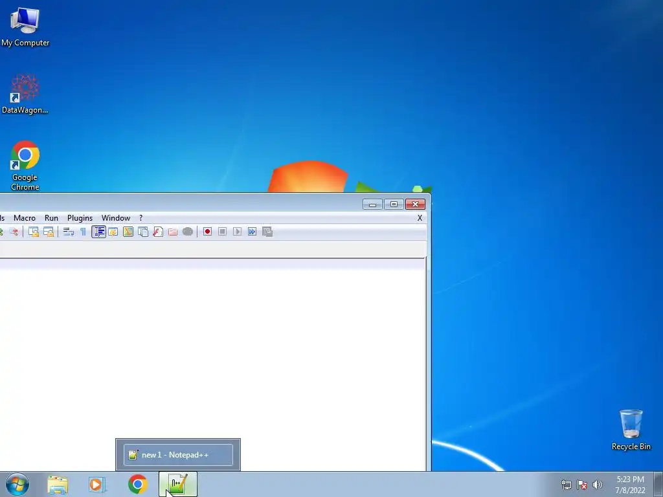
Task: Select the new 1 - Notepad++ taskbar preview
Action: click(178, 455)
